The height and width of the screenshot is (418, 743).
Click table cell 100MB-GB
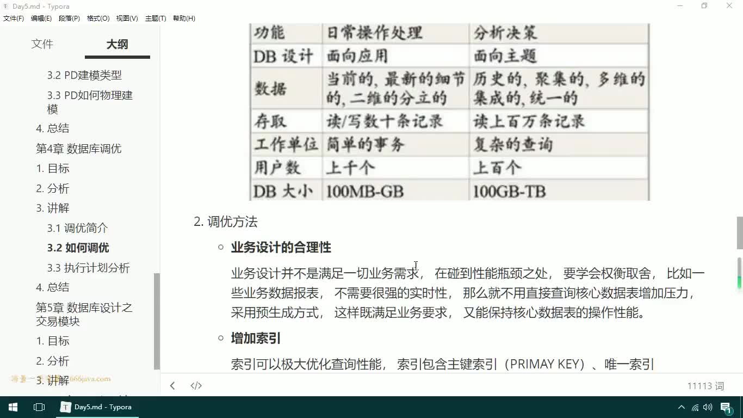click(396, 191)
